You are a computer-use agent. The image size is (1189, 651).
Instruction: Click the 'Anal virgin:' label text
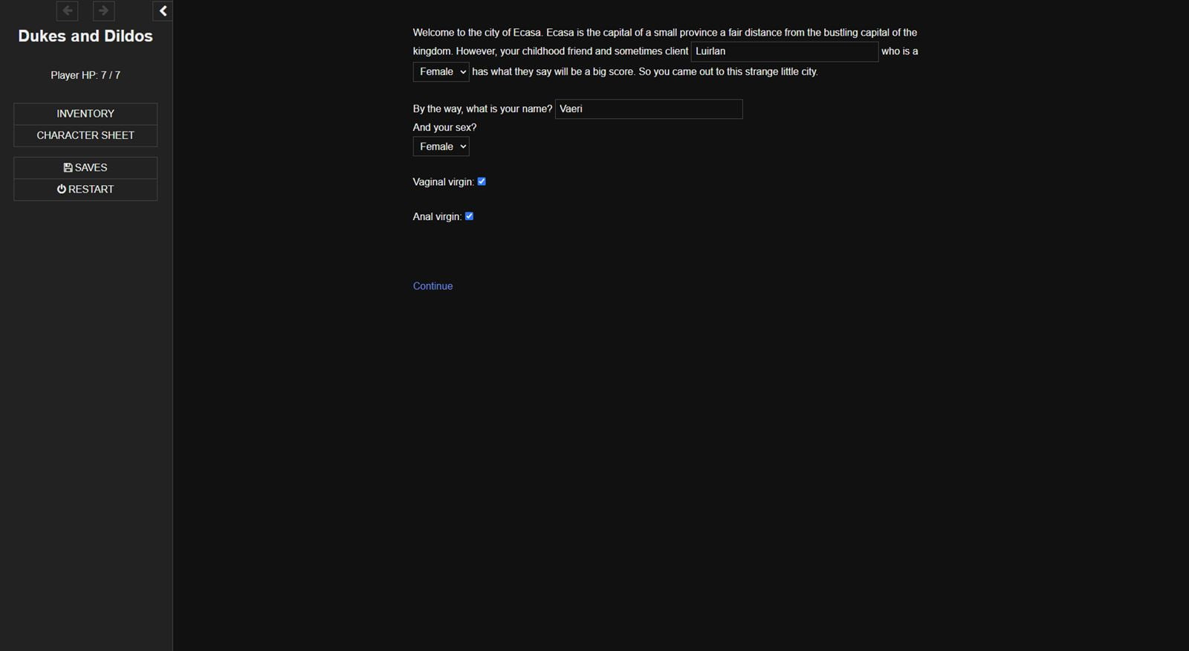click(437, 217)
